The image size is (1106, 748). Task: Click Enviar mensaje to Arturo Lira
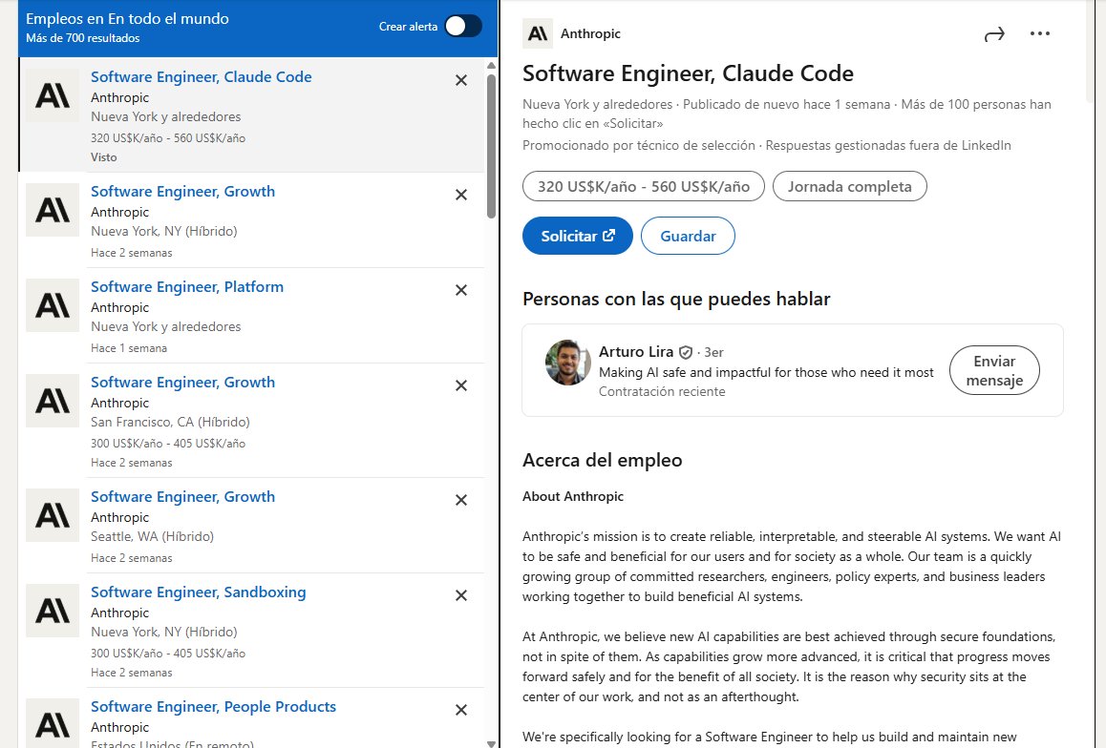[994, 370]
